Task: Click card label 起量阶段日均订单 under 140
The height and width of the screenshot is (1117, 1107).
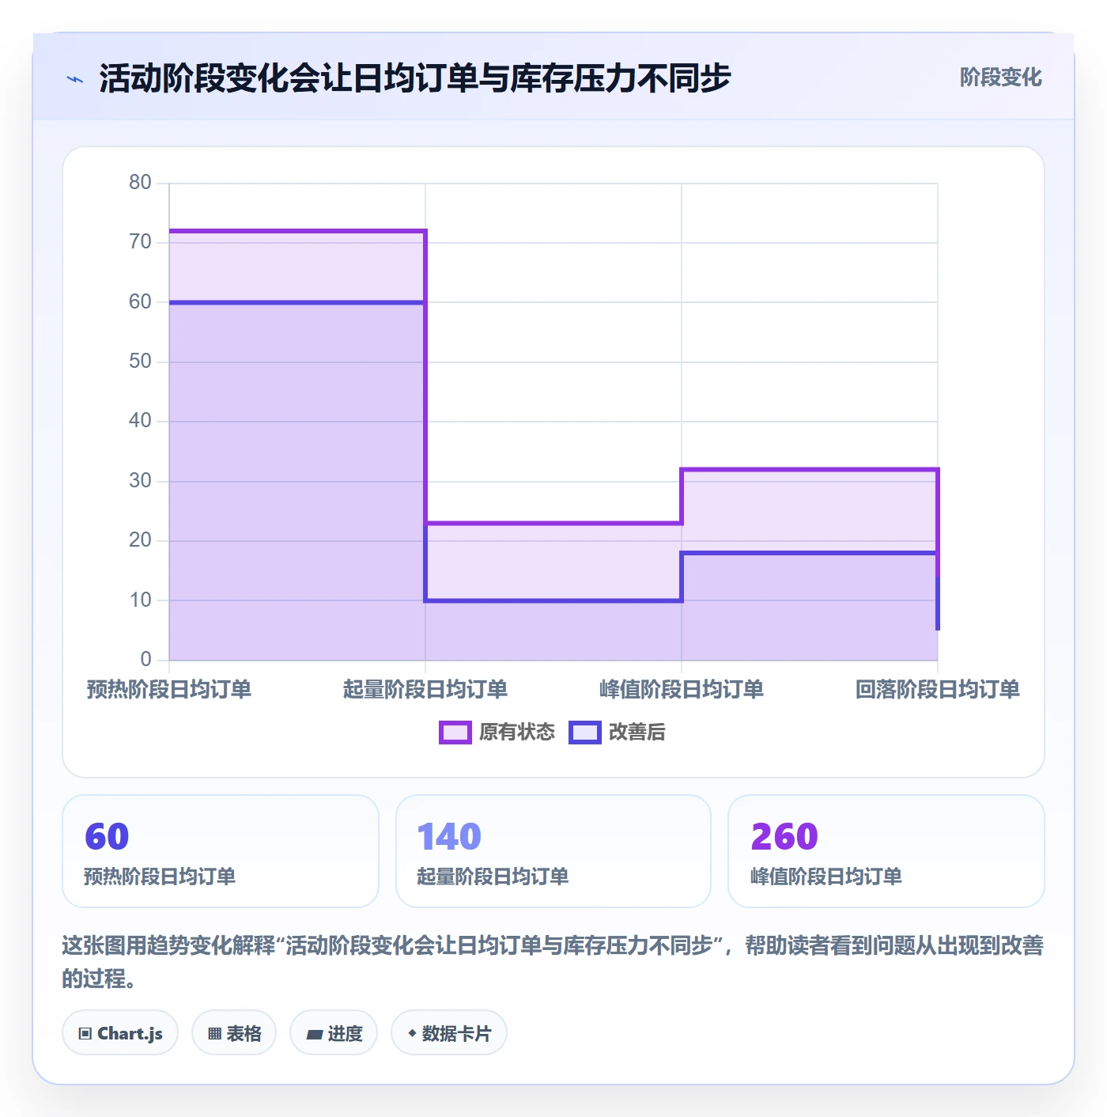Action: click(x=493, y=877)
